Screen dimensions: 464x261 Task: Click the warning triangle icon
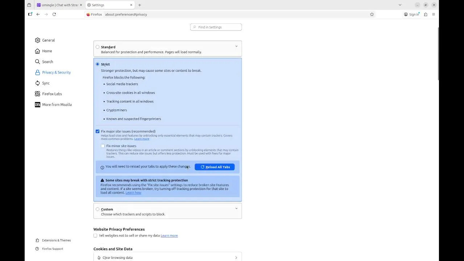click(x=103, y=180)
